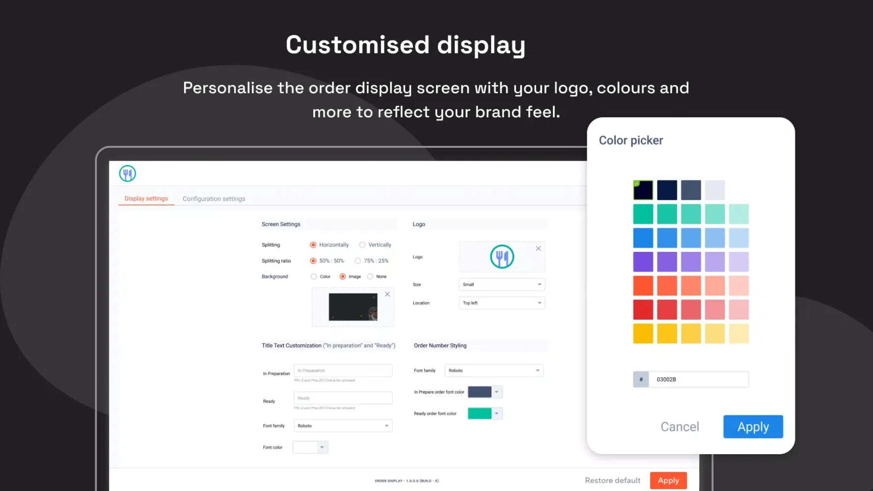Pick the lightest pink swatch
The image size is (873, 491).
click(x=739, y=310)
